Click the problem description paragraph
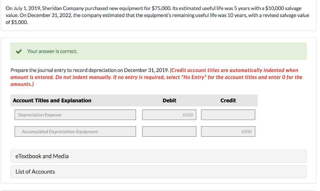Screen dimensions: 320x191 [156, 15]
